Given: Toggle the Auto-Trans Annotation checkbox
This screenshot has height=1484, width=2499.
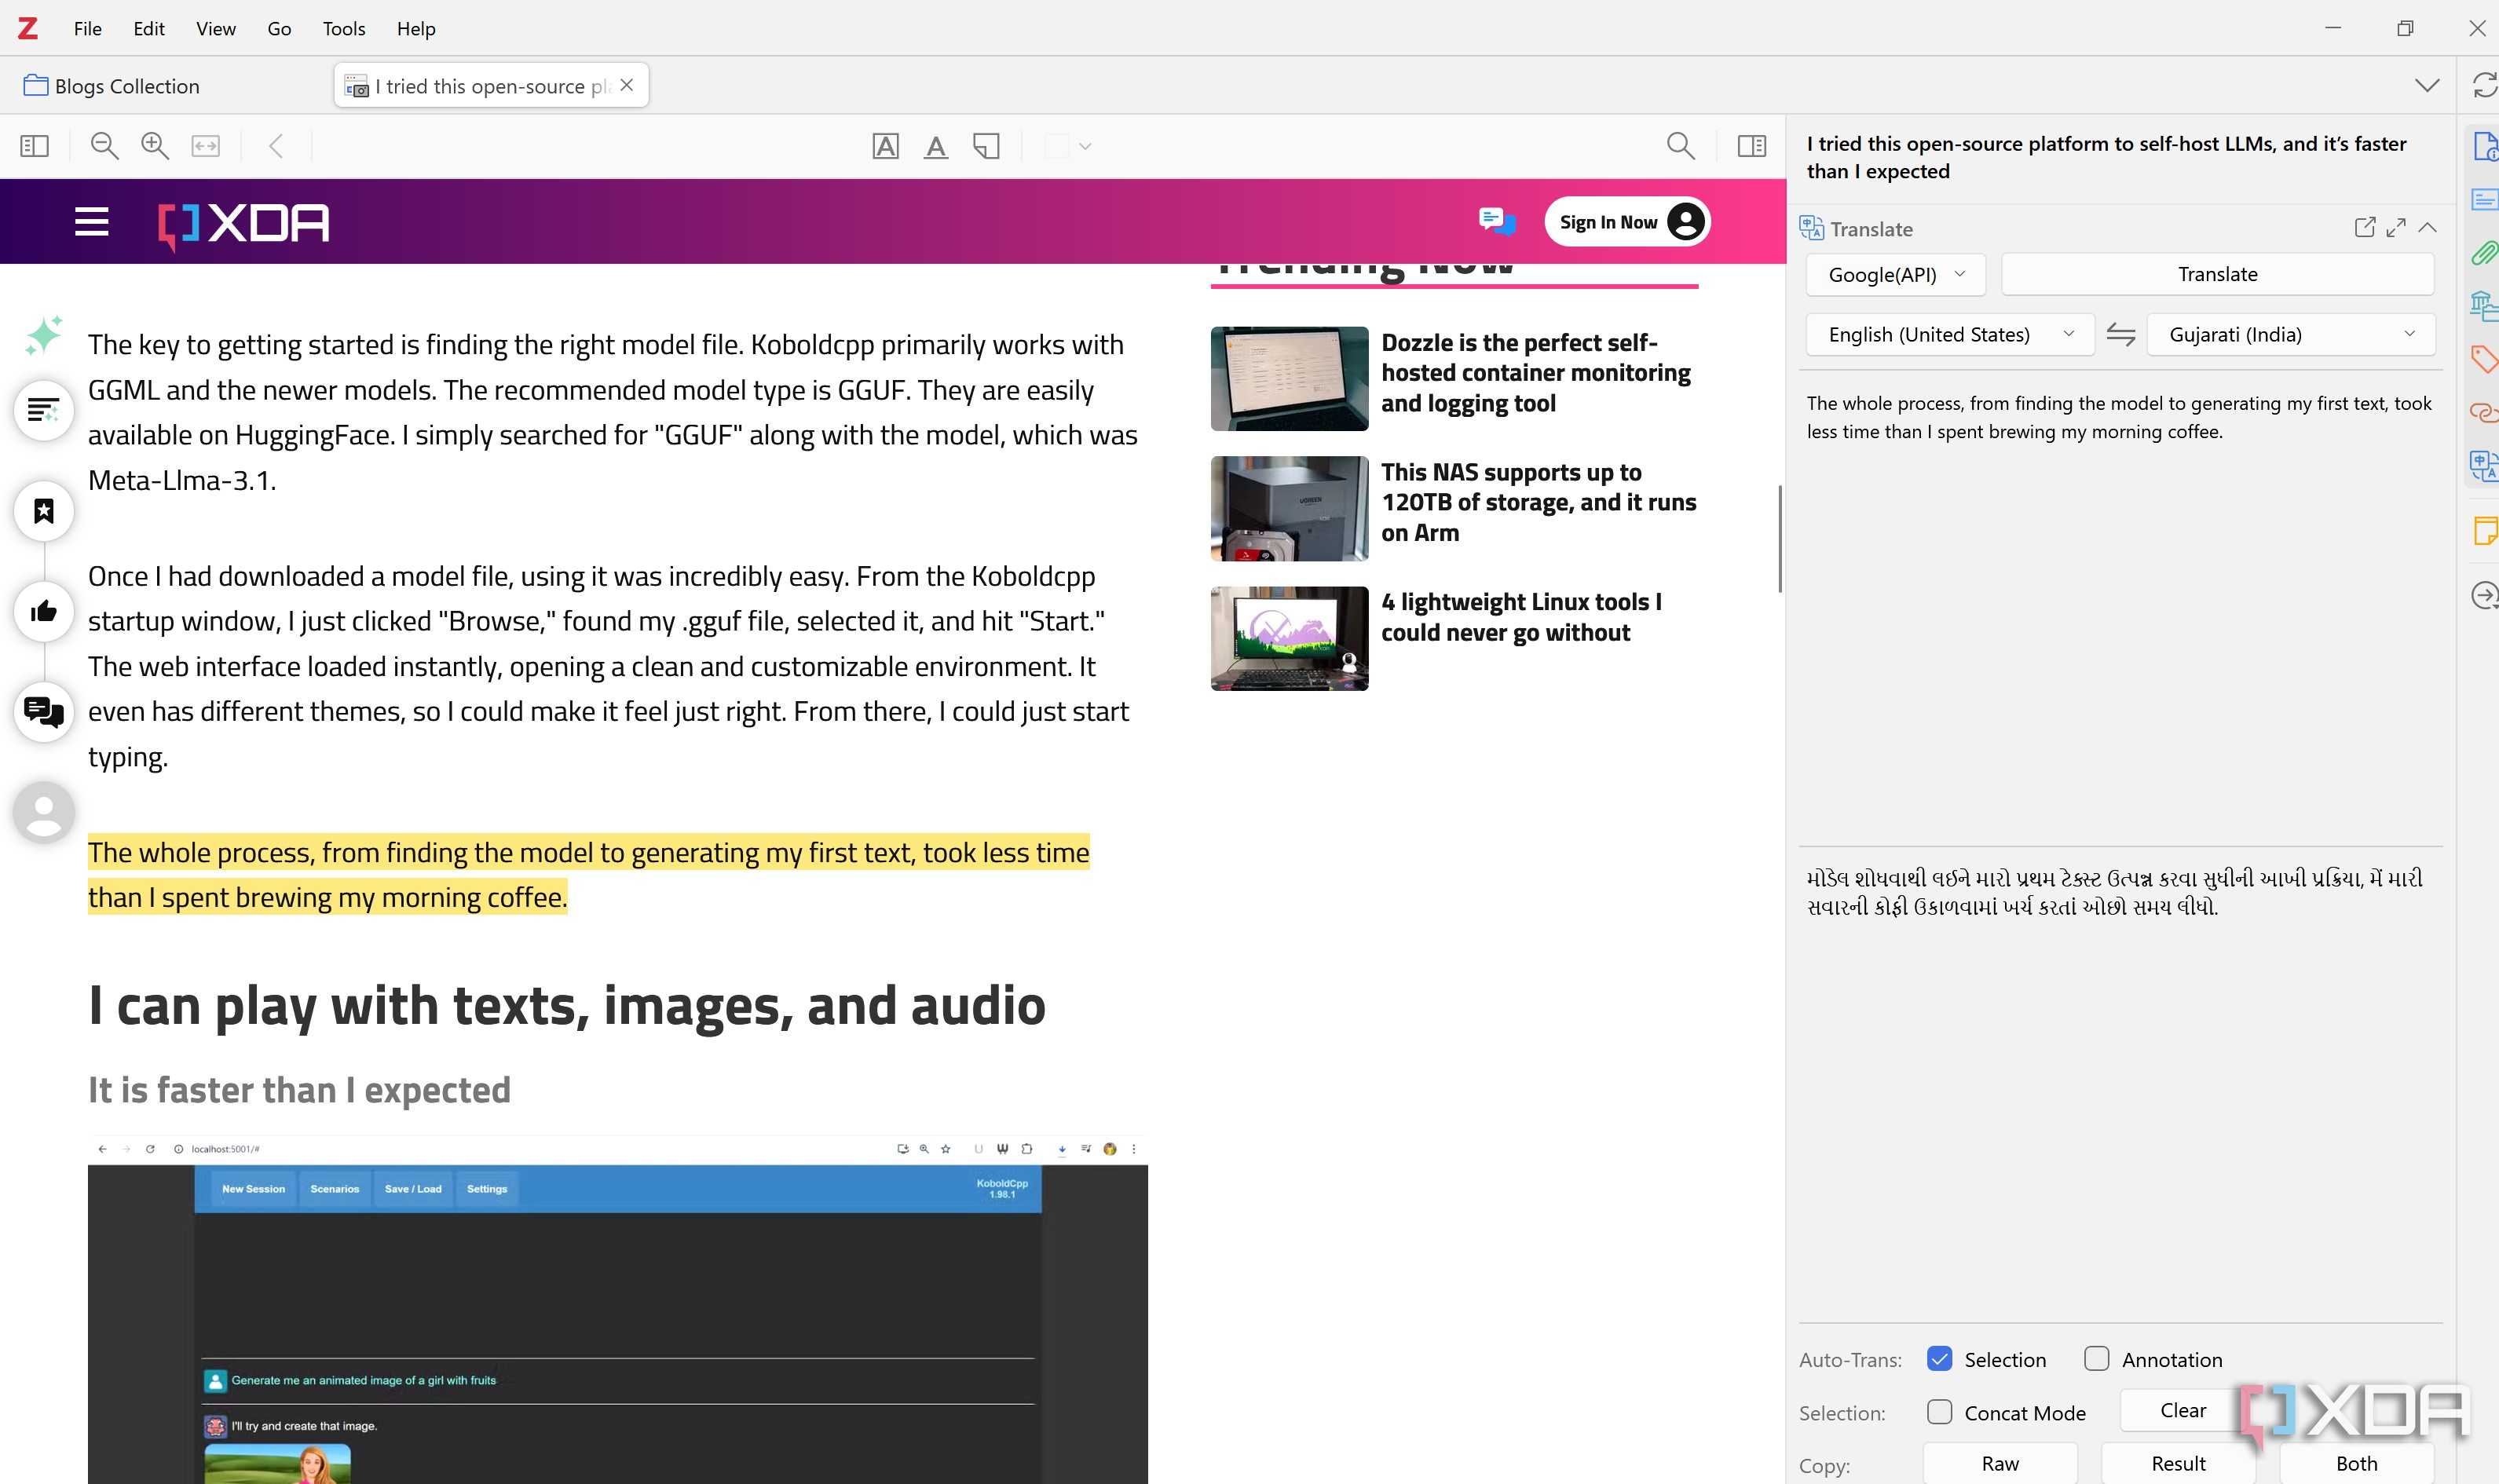Looking at the screenshot, I should (2096, 1358).
